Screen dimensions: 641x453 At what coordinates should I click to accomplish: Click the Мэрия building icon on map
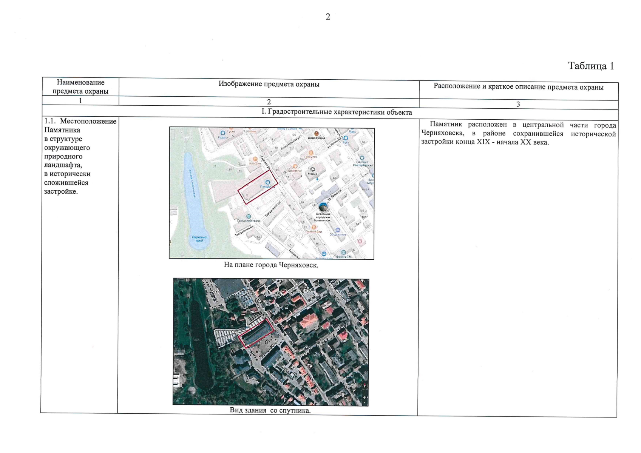point(312,169)
